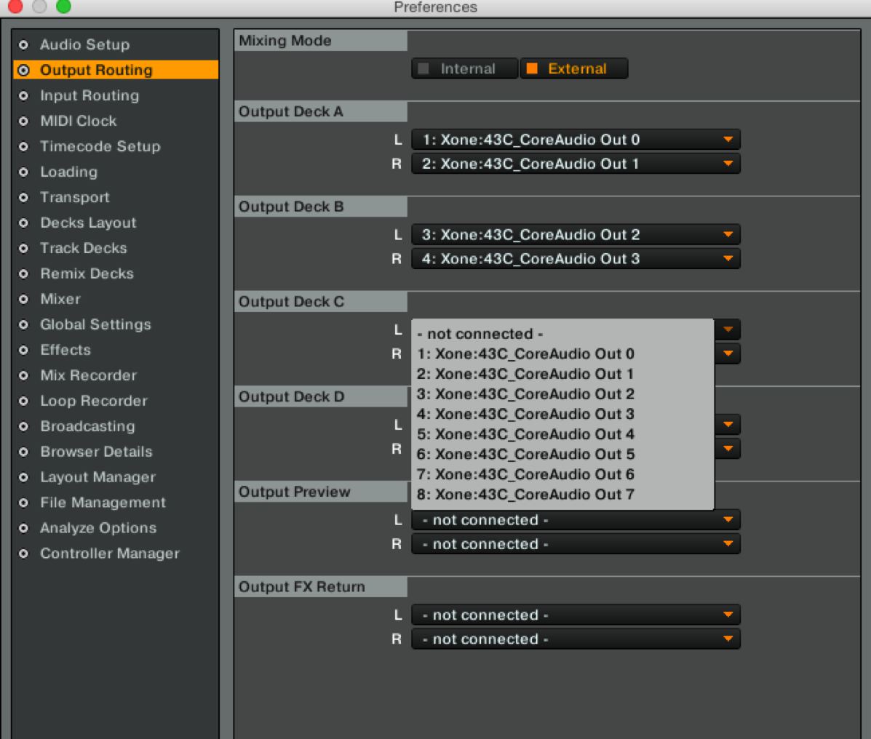This screenshot has width=871, height=739.
Task: Select External mixing mode
Action: [x=573, y=69]
